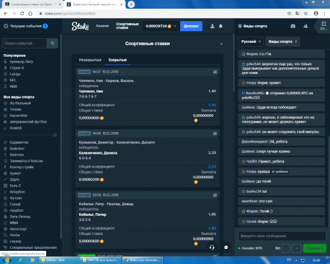Expand the bitcoin balance dropdown
Image resolution: width=330 pixels, height=264 pixels.
[x=175, y=26]
